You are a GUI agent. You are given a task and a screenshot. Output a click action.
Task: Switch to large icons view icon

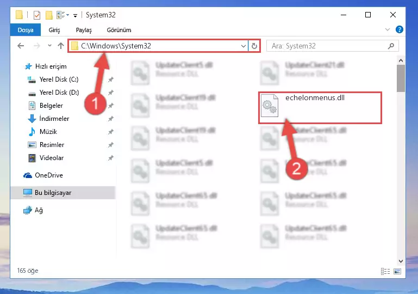pos(397,271)
